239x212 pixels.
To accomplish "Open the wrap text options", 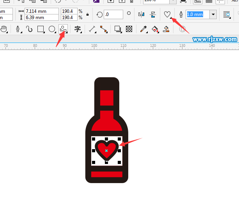I will pos(227,14).
